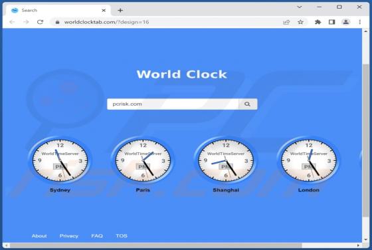Image resolution: width=372 pixels, height=250 pixels.
Task: Open the FAQ footer link
Action: point(97,236)
